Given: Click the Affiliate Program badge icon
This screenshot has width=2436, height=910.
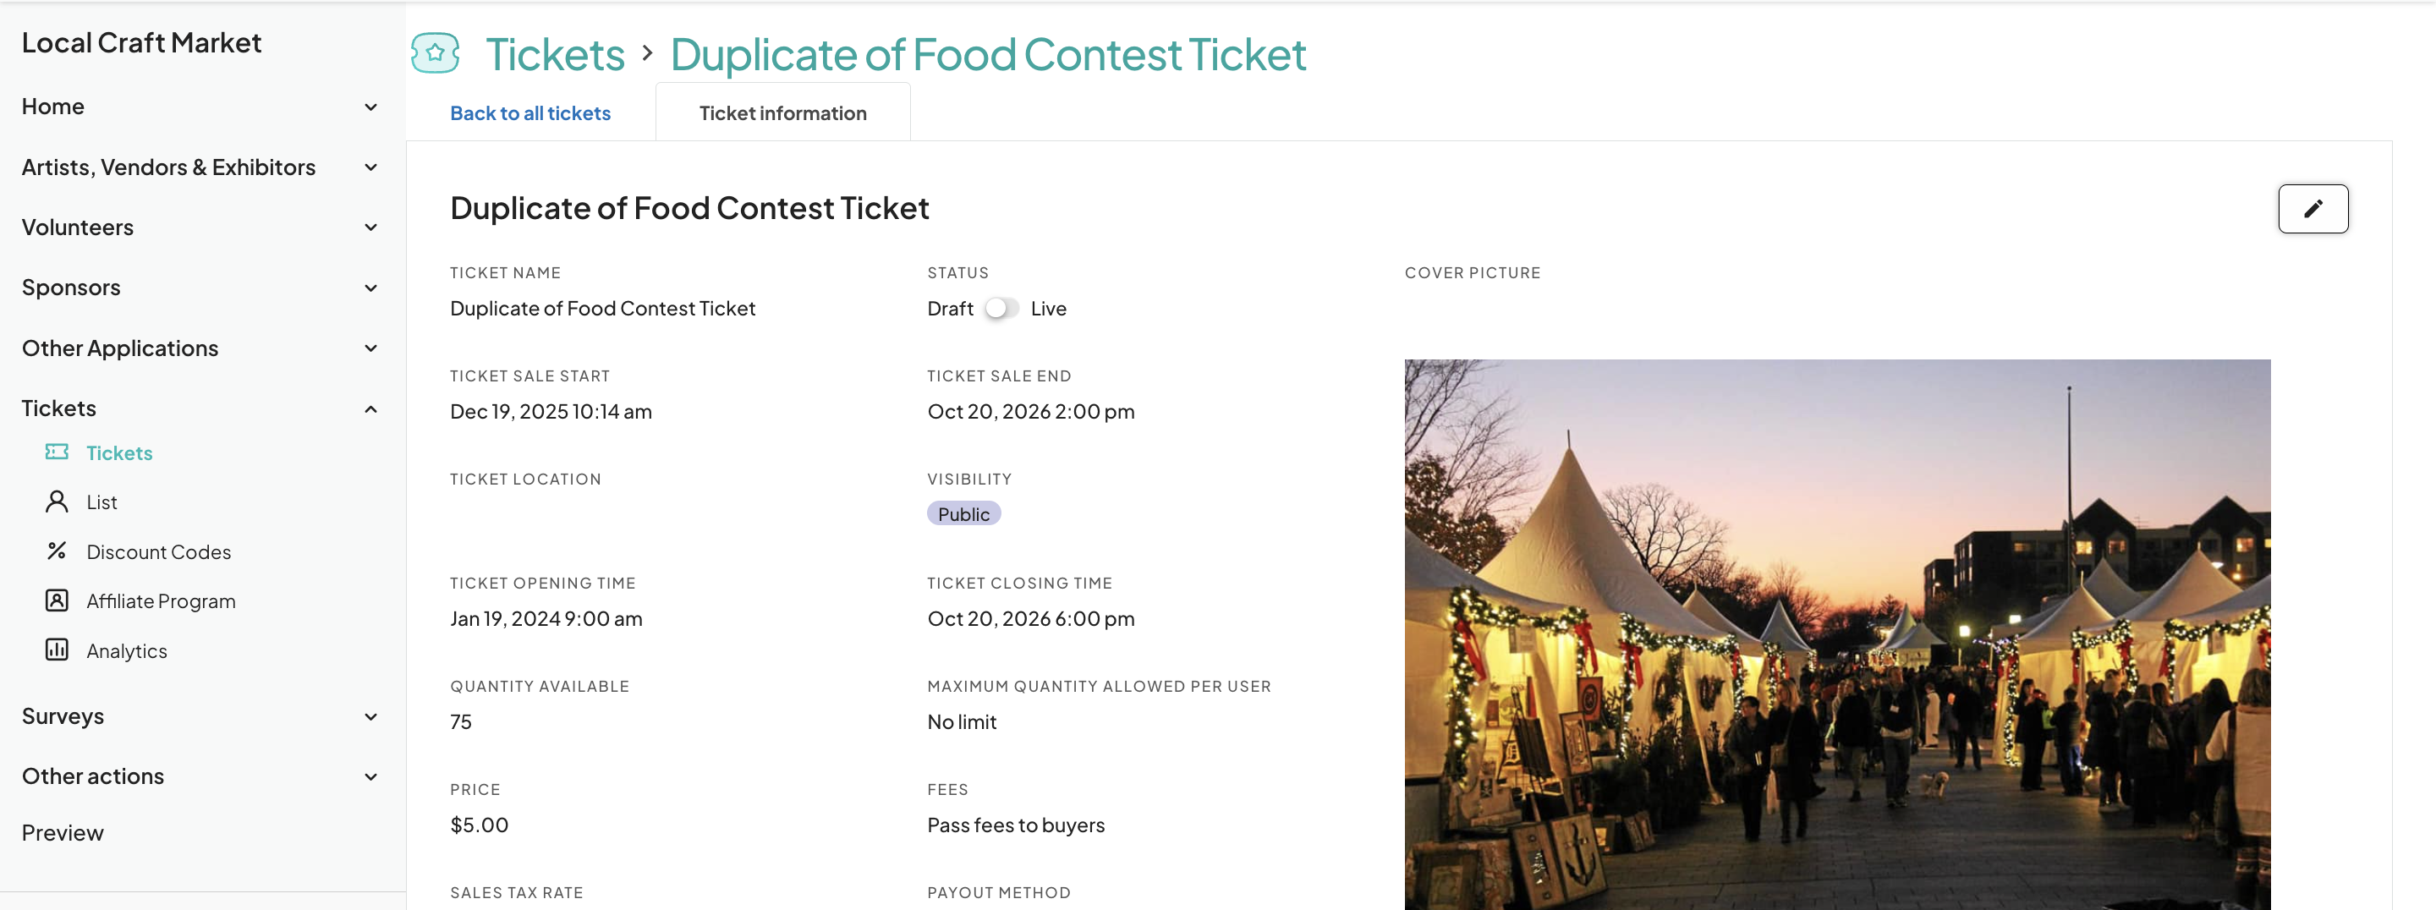Looking at the screenshot, I should [57, 600].
